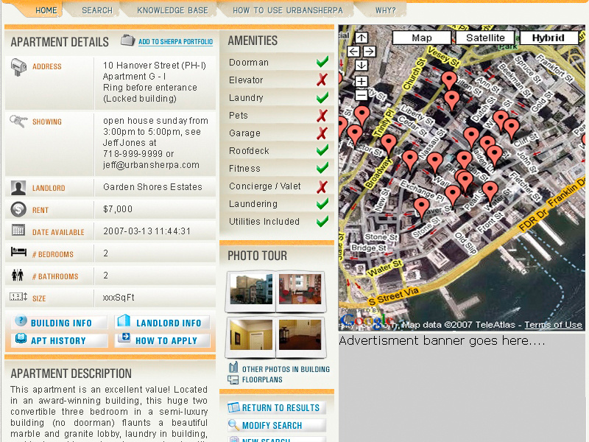Click Return To Results

(x=276, y=407)
